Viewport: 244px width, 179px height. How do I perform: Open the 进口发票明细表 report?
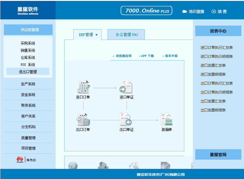point(213,74)
